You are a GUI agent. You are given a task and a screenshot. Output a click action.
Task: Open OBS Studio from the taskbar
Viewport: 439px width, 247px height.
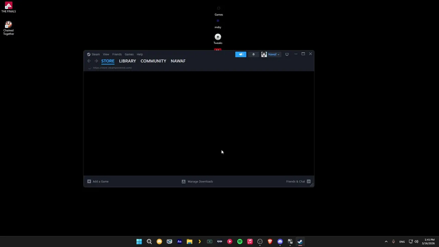[260, 242]
